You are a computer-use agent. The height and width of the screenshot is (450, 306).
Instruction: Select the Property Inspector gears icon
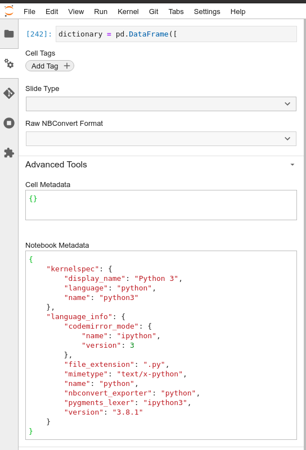point(9,63)
